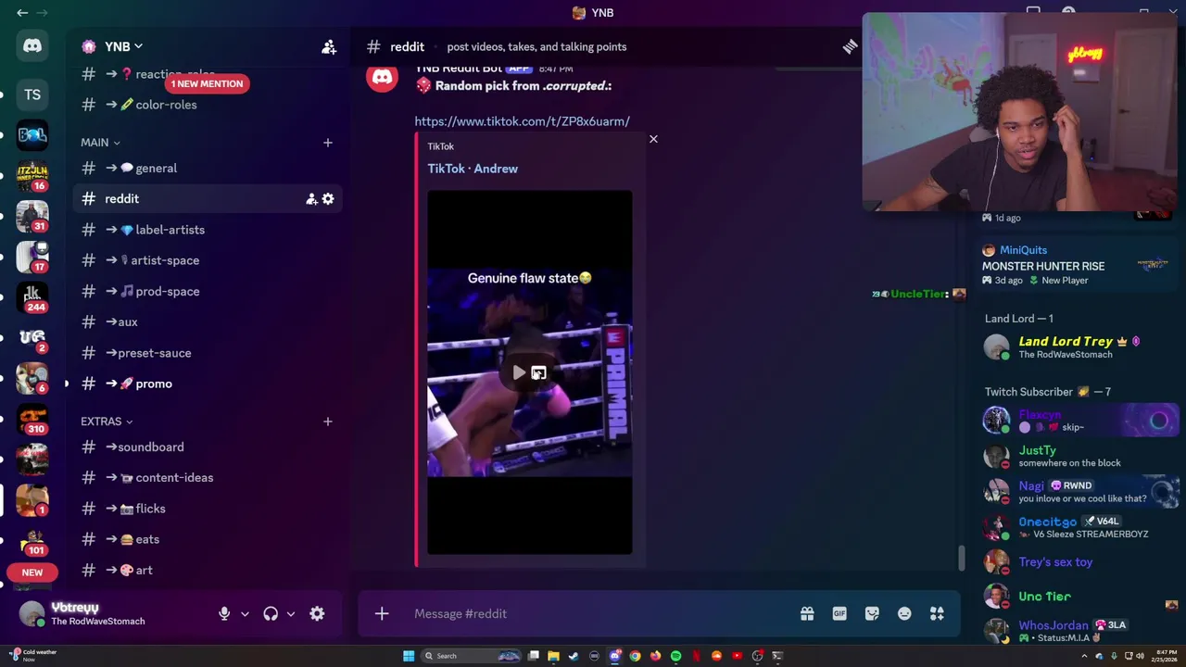Open the preset-sauce channel

coord(208,353)
